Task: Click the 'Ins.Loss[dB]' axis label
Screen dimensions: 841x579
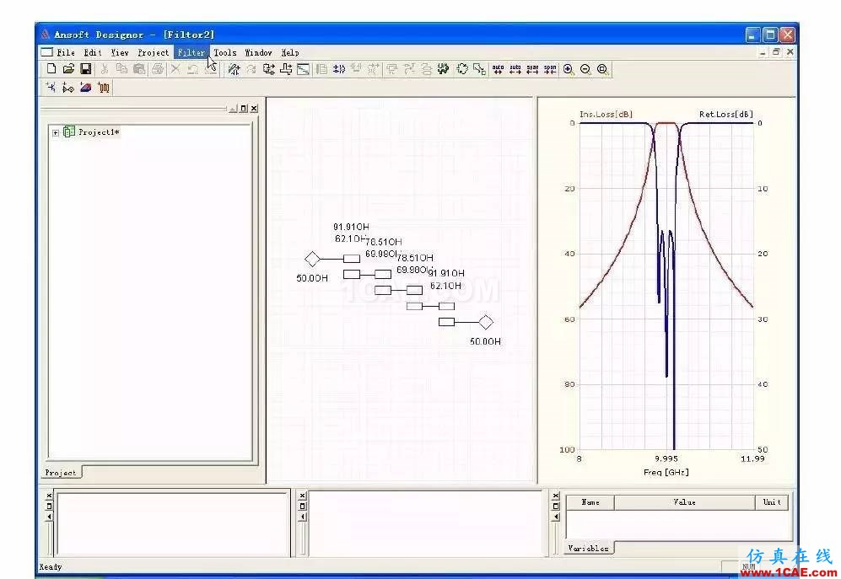Action: (x=606, y=114)
